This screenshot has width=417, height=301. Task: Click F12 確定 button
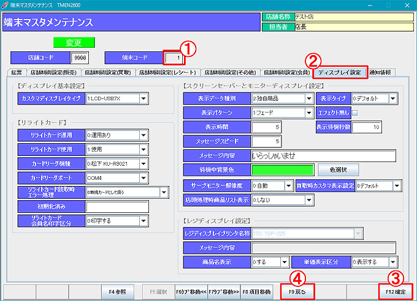point(396,292)
